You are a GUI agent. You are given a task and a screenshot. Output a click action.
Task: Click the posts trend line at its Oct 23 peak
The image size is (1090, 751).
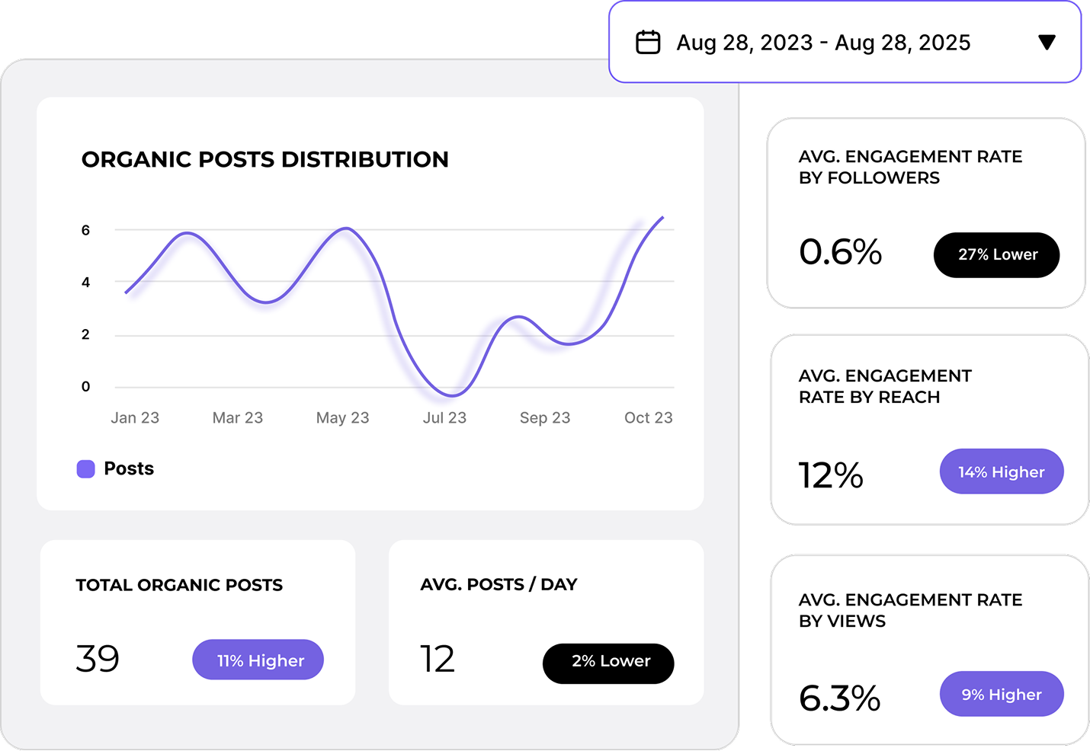[x=662, y=219]
